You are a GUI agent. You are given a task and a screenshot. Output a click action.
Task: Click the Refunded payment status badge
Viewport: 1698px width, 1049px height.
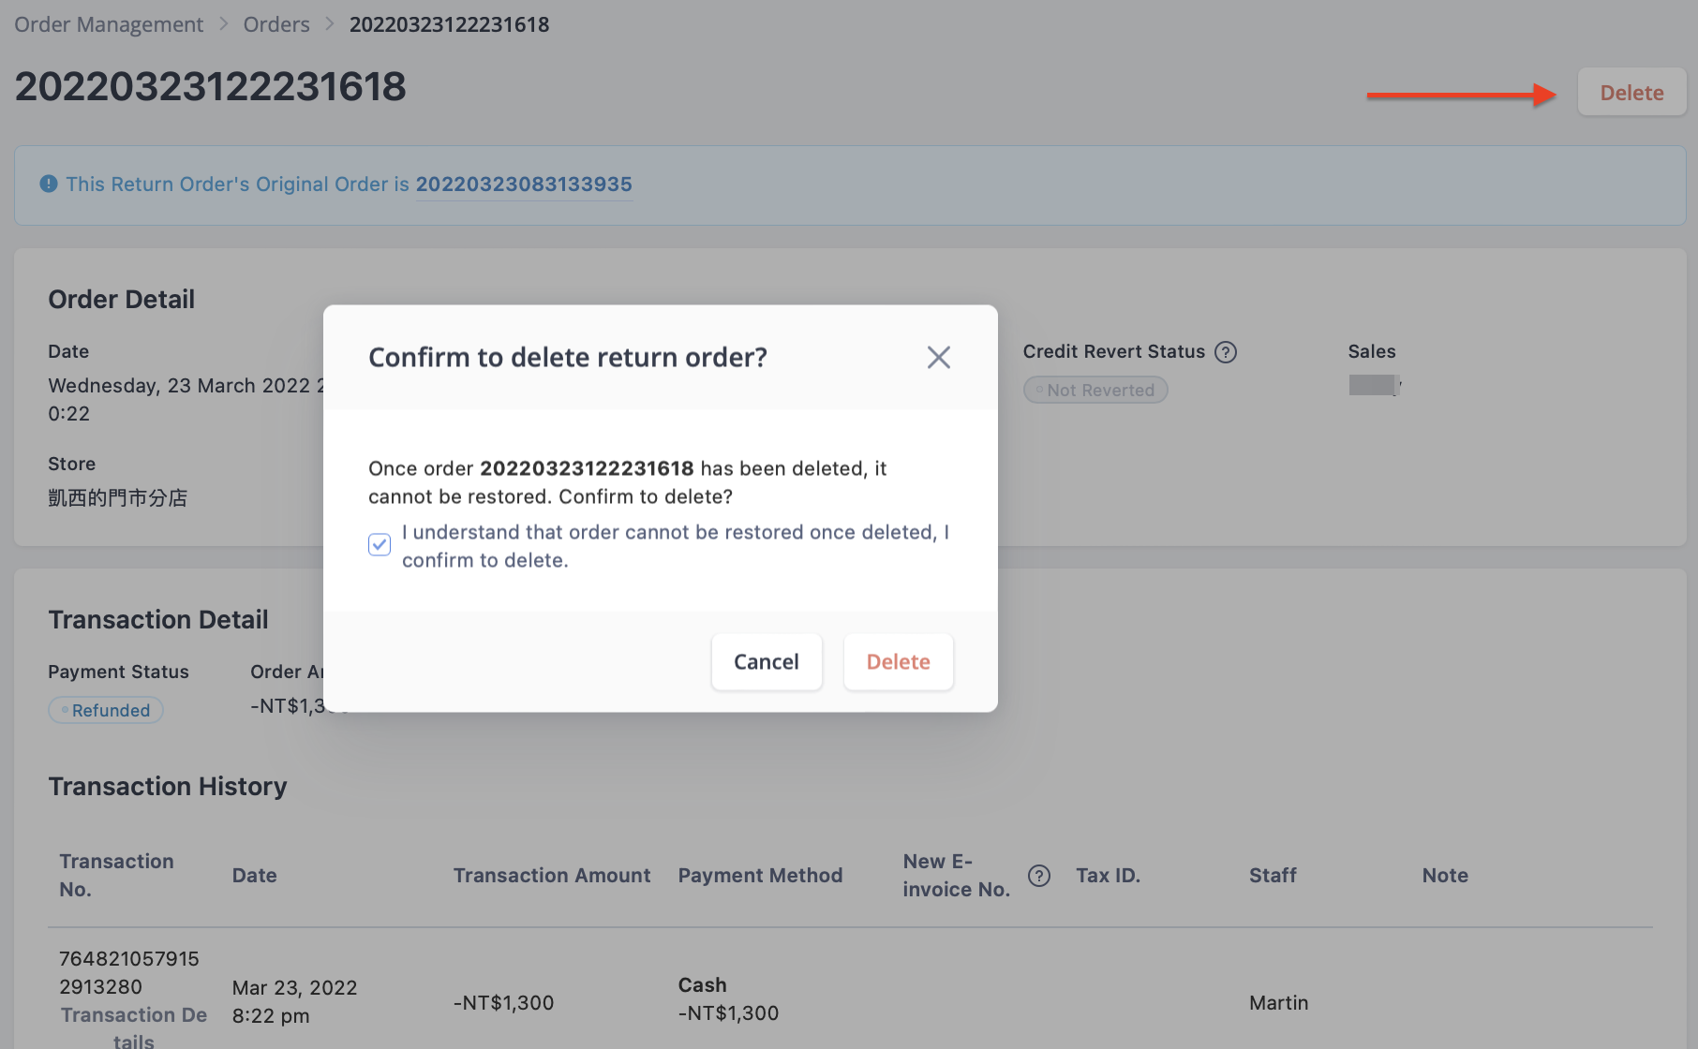click(x=106, y=710)
